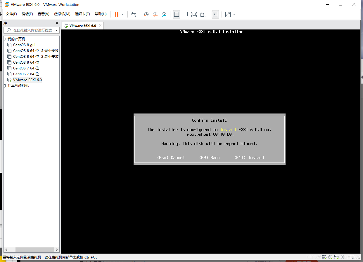Click the Confirm Install dialog title text

(209, 120)
